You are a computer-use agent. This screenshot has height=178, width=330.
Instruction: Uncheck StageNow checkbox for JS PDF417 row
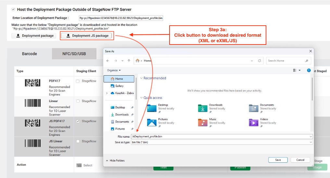(x=78, y=121)
